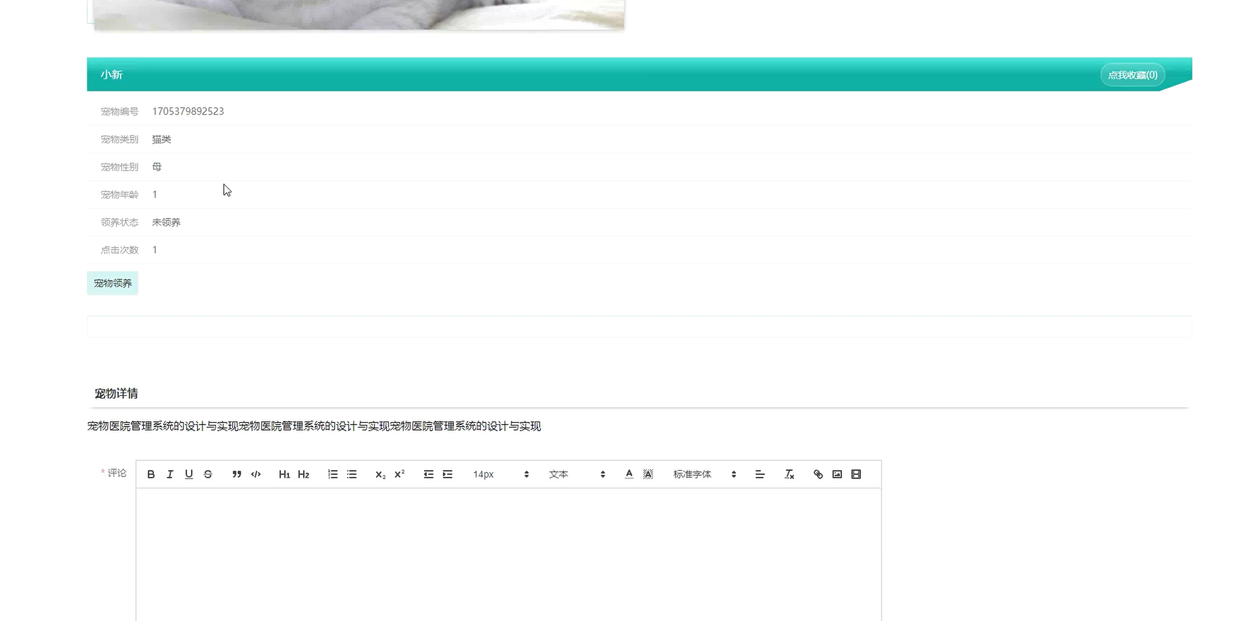The image size is (1250, 621).
Task: Click the 宠物性别 label
Action: (119, 167)
